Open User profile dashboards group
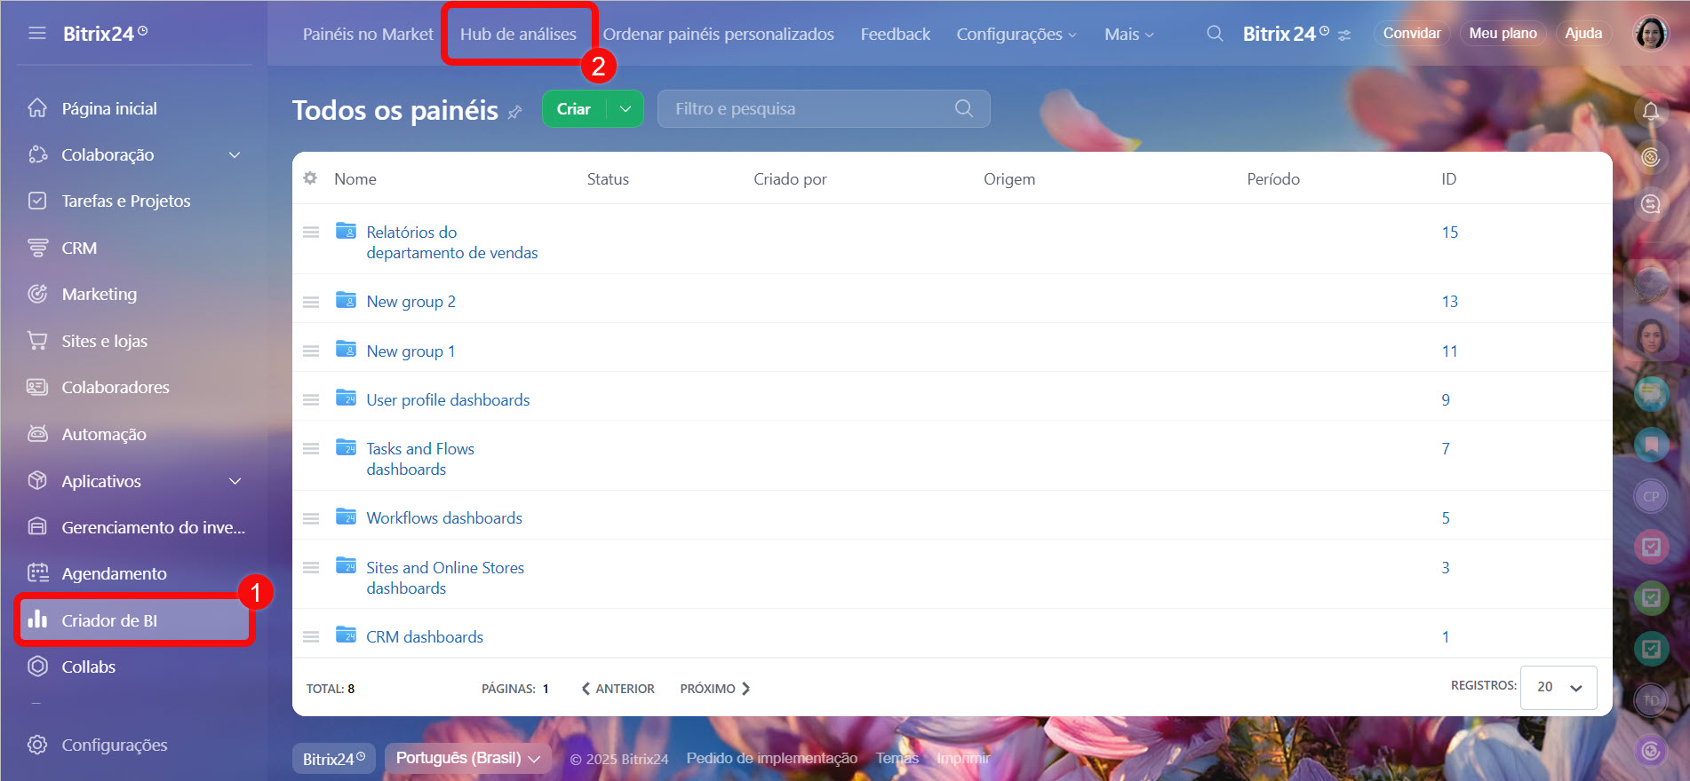 [x=448, y=400]
